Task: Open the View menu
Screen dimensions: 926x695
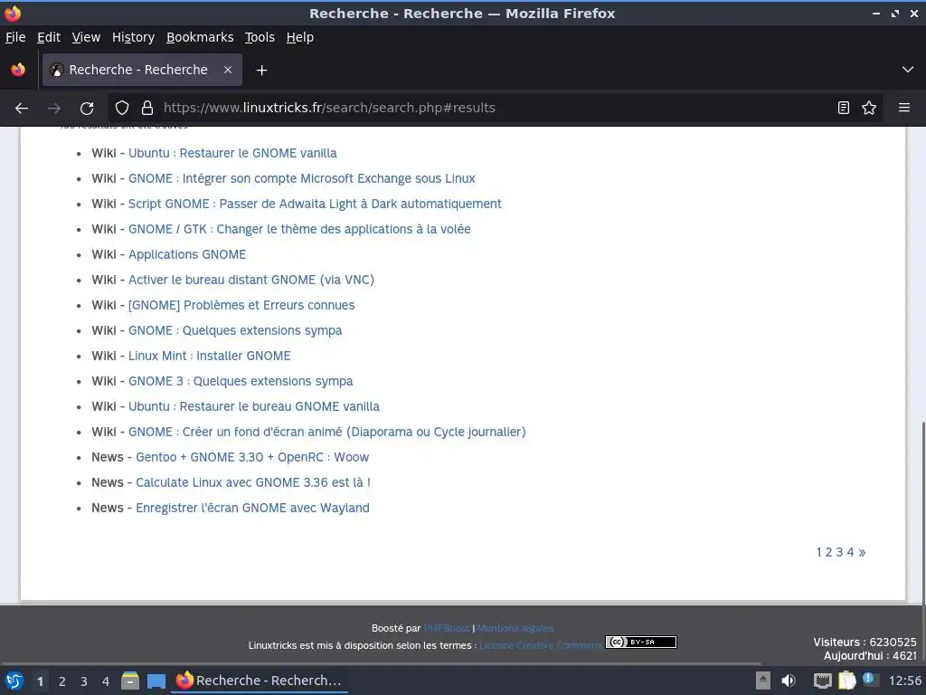Action: click(x=86, y=37)
